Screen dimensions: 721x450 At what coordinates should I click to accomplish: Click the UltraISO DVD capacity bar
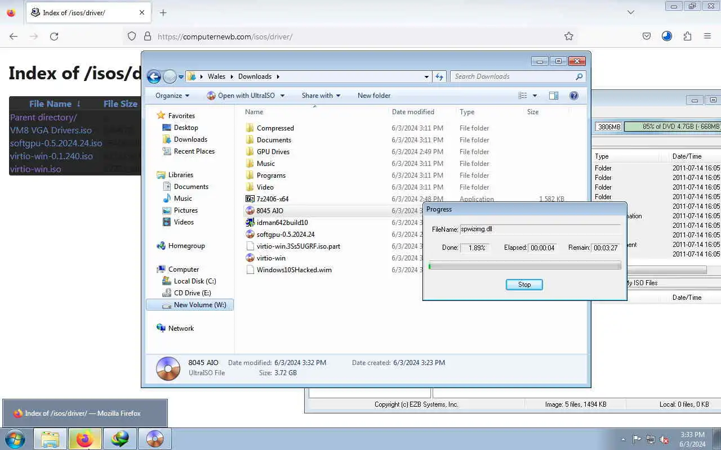click(673, 127)
